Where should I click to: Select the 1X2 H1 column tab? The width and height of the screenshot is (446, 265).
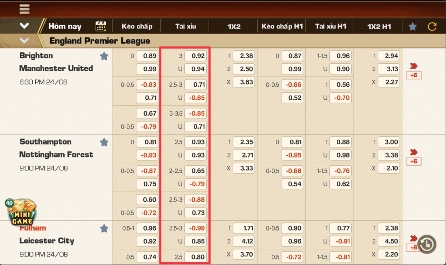pyautogui.click(x=379, y=26)
